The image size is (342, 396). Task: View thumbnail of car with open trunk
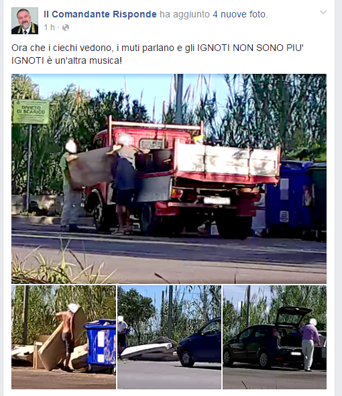click(x=275, y=337)
